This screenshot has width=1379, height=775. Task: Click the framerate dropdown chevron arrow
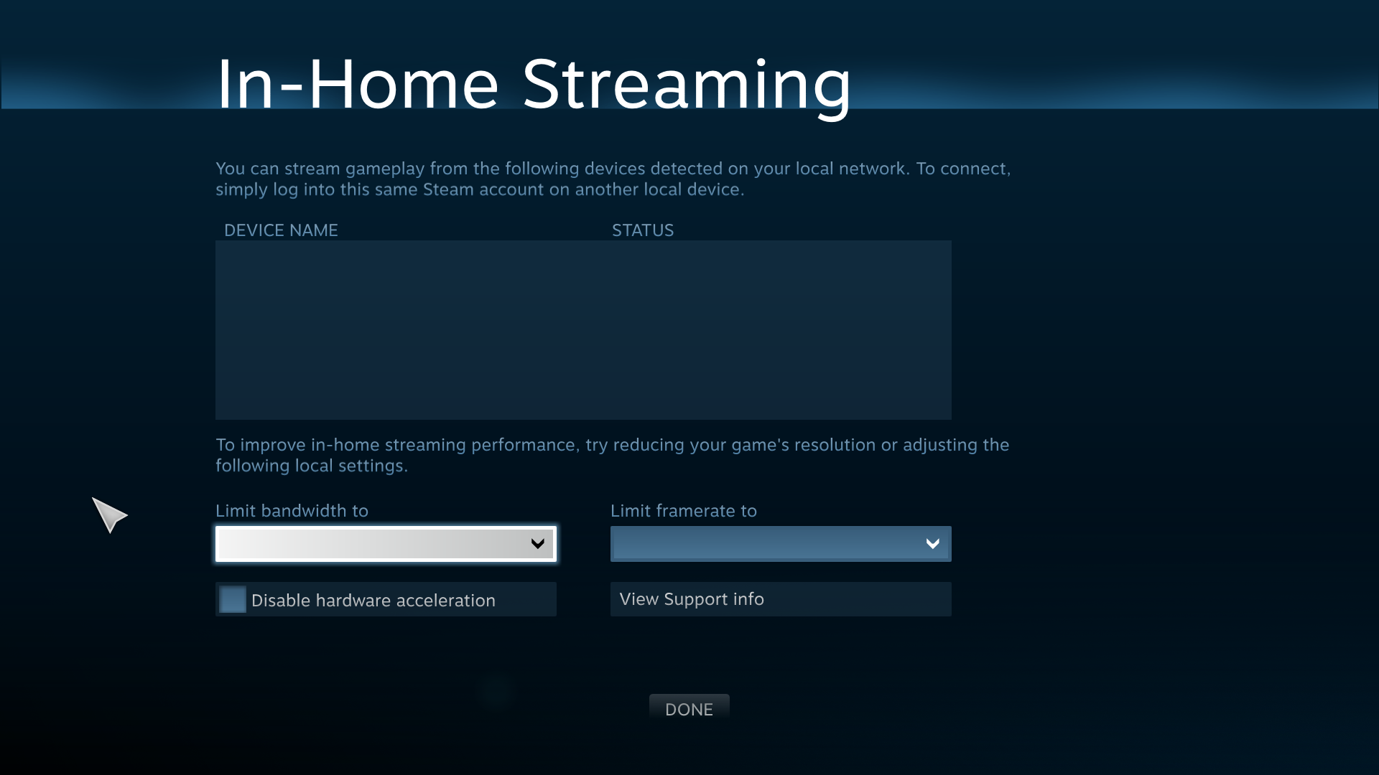coord(932,544)
